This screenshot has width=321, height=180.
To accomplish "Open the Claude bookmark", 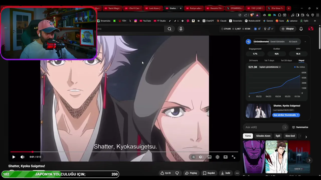I will 222,21.
